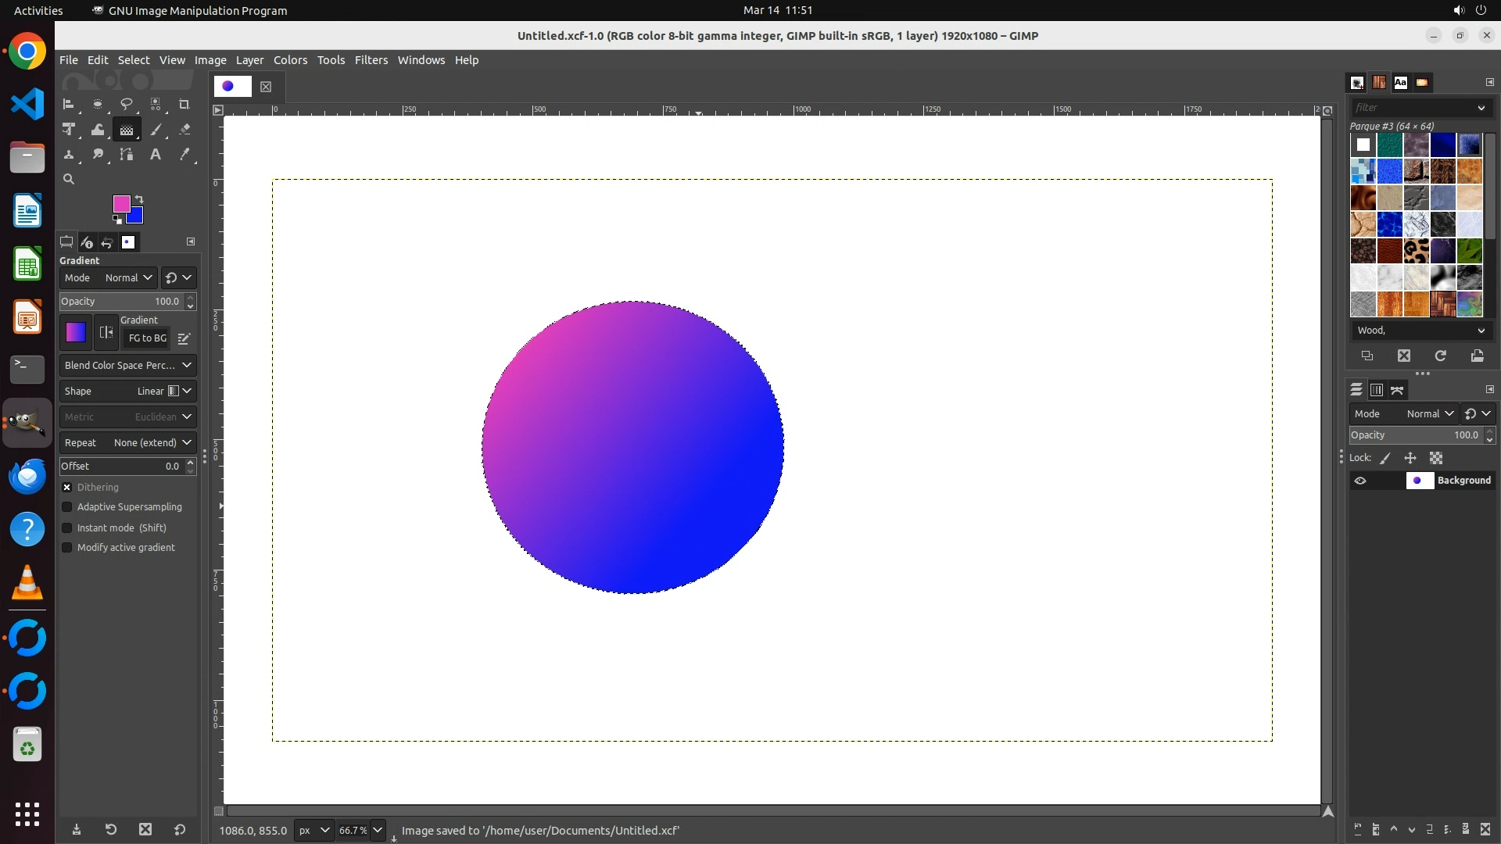The image size is (1501, 844).
Task: Expand the Blend Color Space dropdown
Action: [127, 365]
